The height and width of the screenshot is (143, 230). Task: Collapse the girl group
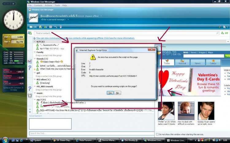click(35, 73)
